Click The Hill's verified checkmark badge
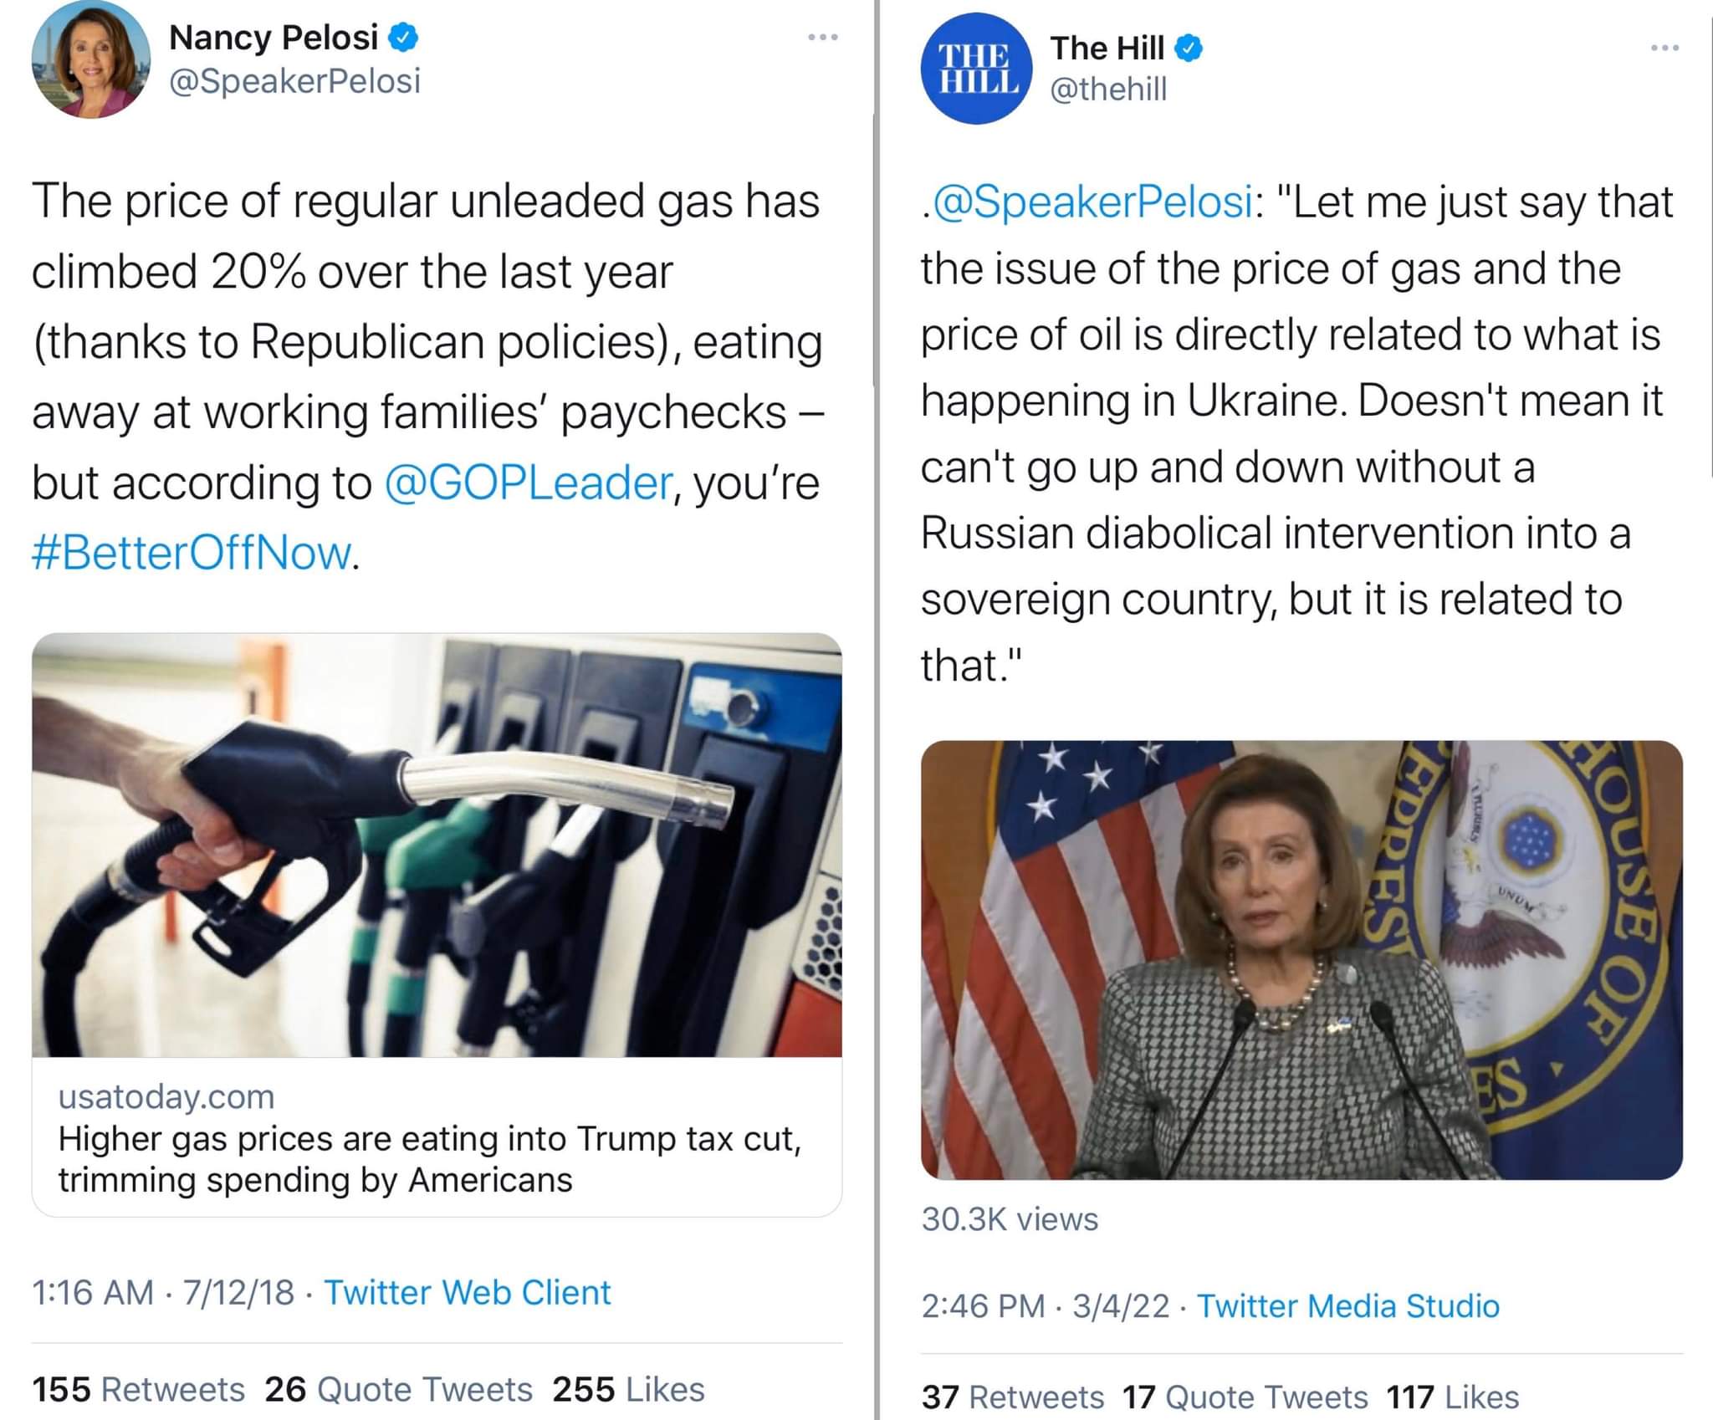The image size is (1713, 1420). tap(1189, 49)
